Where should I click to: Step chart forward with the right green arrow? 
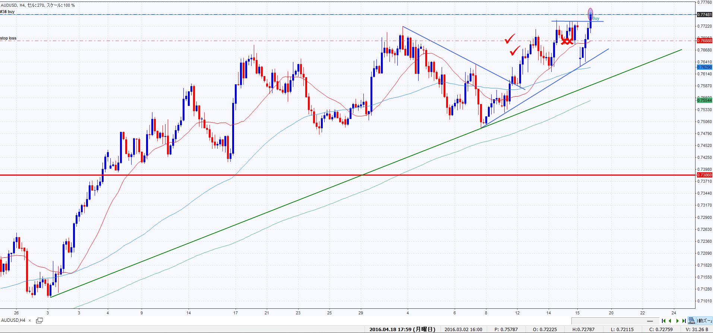(x=677, y=321)
